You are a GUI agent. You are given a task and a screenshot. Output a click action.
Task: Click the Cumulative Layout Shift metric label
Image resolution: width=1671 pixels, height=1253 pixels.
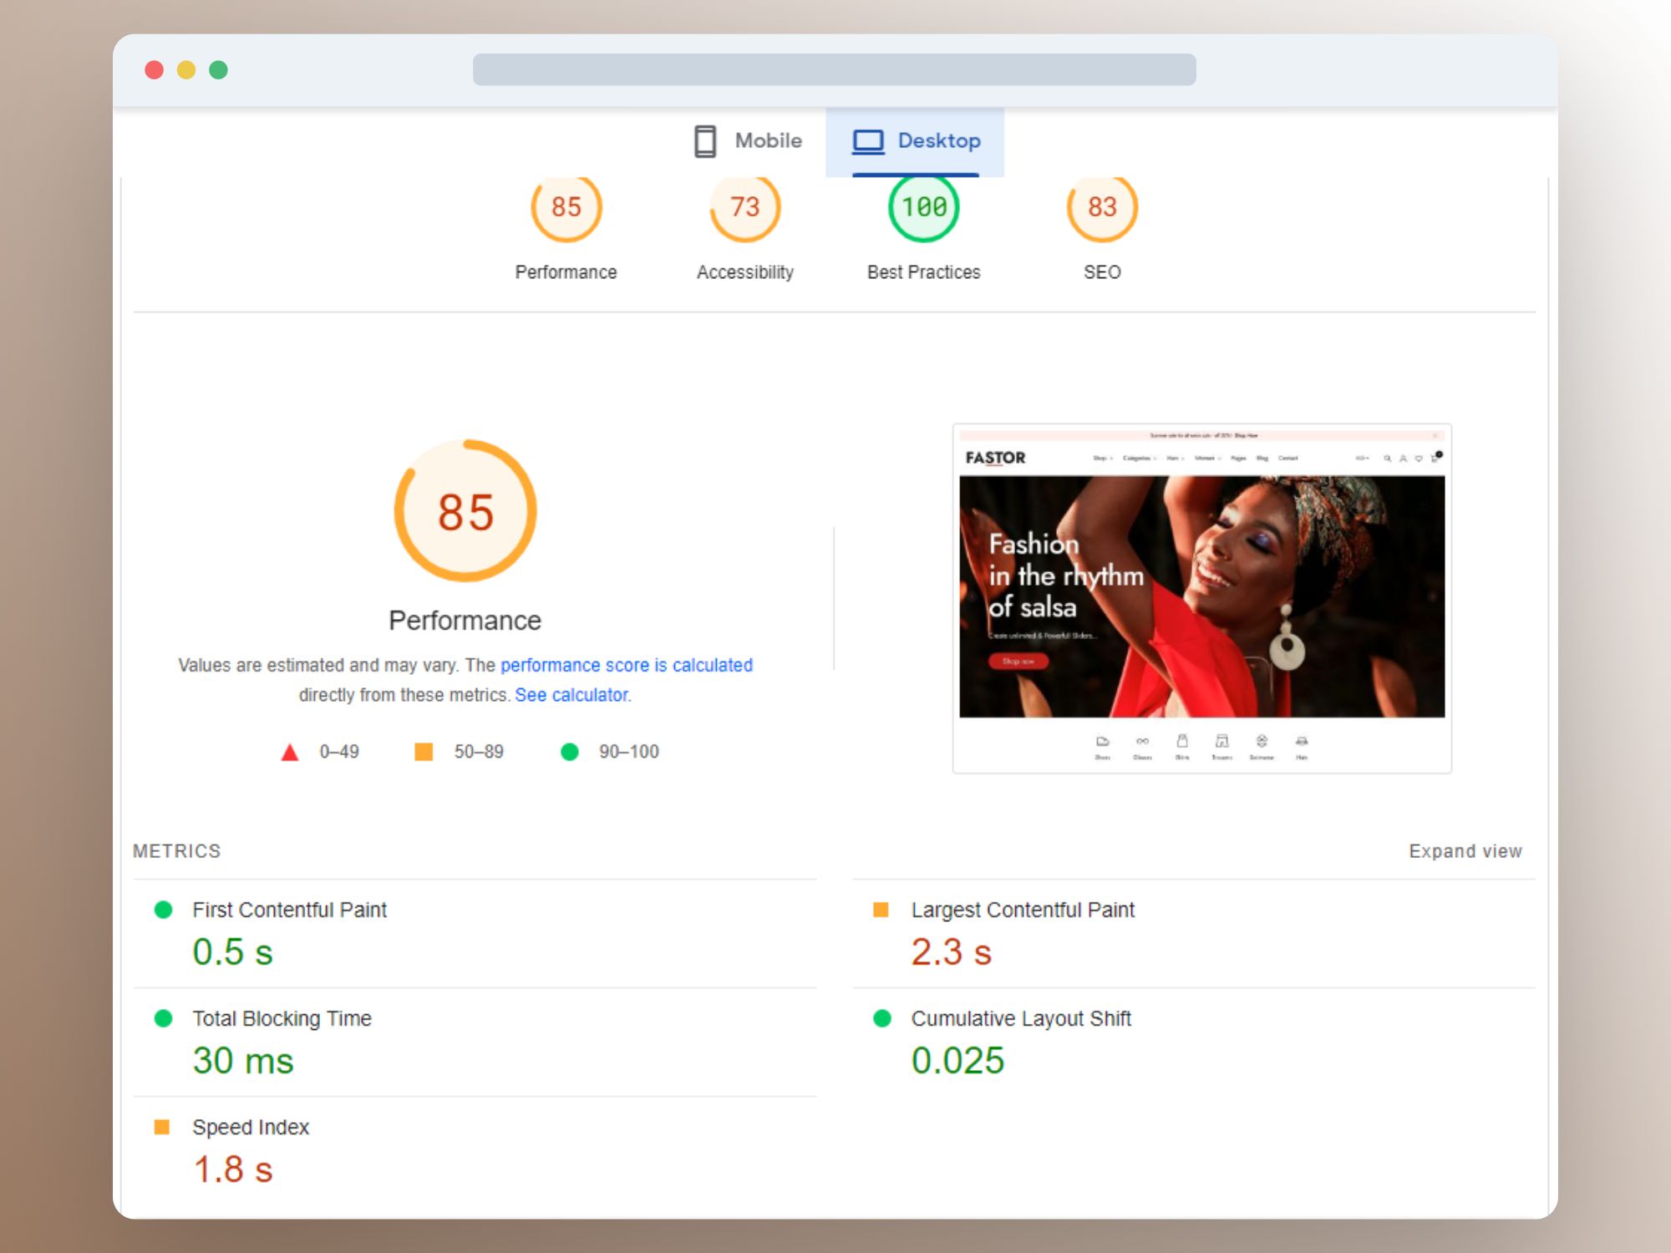(1021, 1018)
